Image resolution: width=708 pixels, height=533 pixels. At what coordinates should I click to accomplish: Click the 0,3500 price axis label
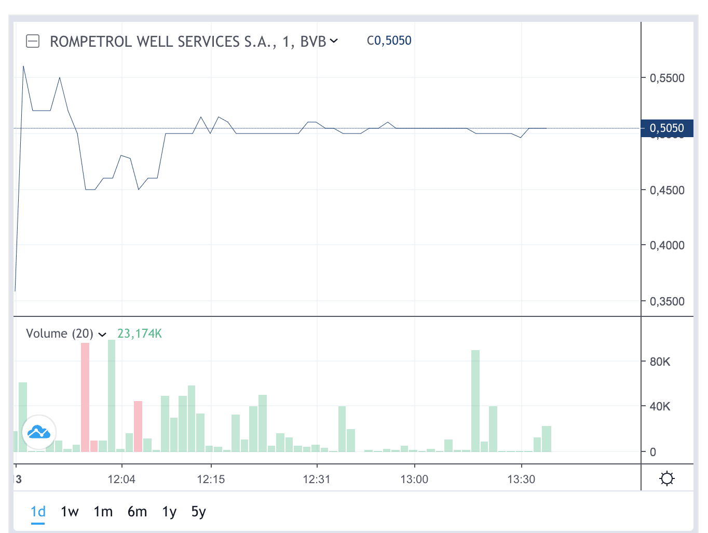pyautogui.click(x=667, y=301)
